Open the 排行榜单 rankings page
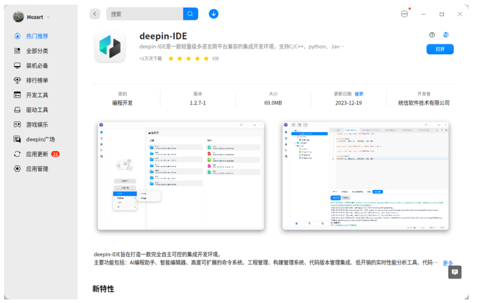This screenshot has height=303, width=477. coord(37,80)
